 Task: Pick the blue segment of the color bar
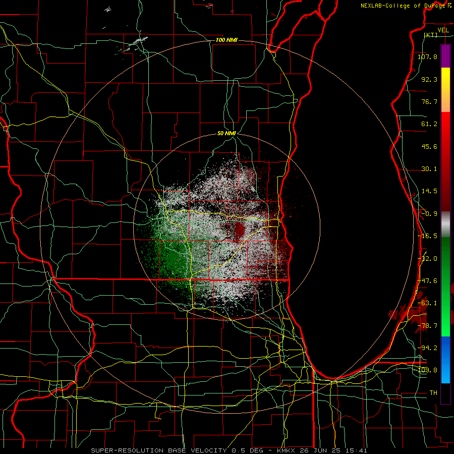coord(445,360)
